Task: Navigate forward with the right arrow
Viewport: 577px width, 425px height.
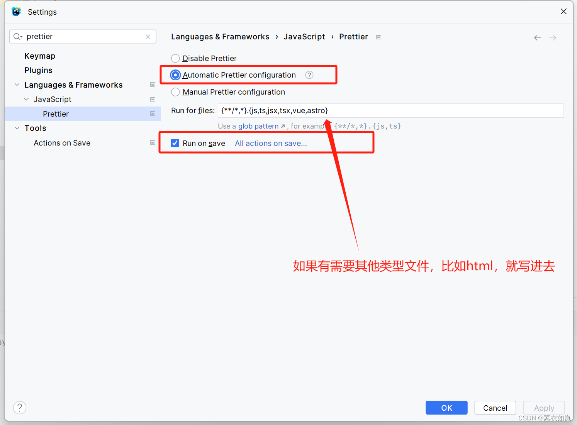Action: pyautogui.click(x=553, y=38)
